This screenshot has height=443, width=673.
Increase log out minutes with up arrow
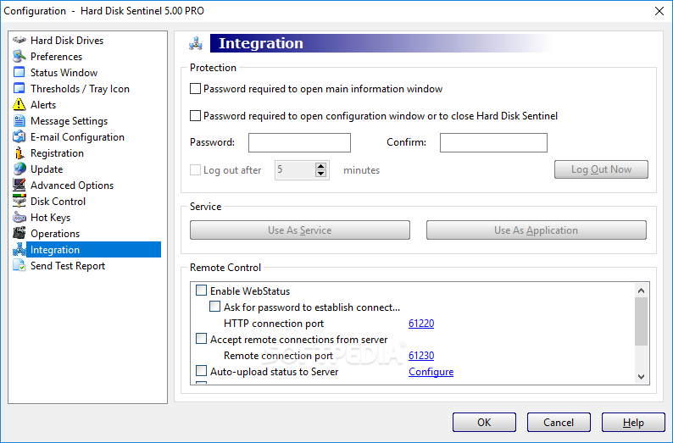320,166
